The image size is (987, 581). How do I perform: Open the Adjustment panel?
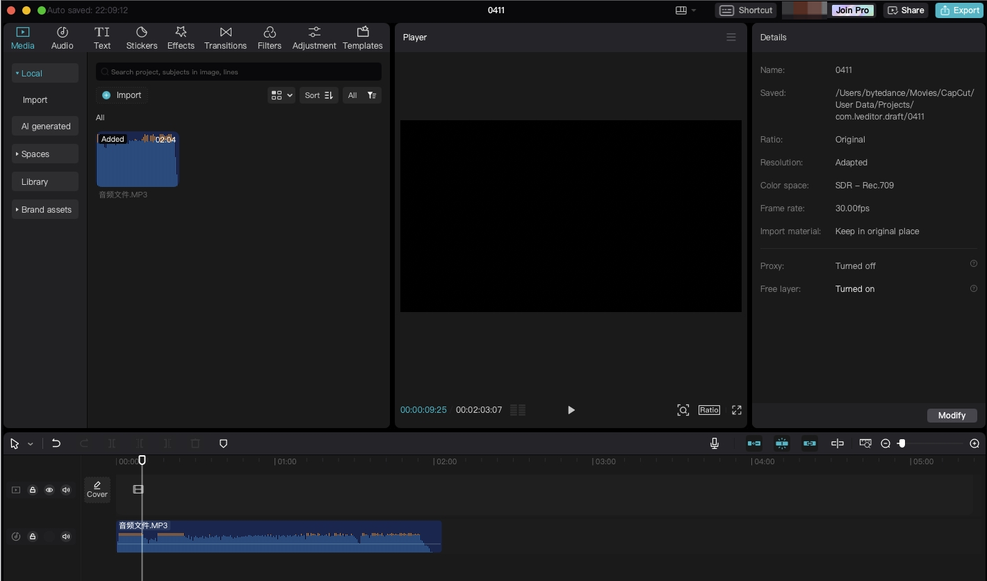(313, 37)
